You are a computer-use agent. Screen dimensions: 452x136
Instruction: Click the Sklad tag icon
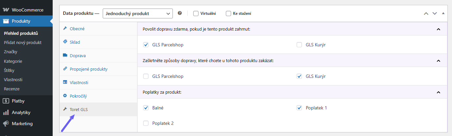[65, 42]
